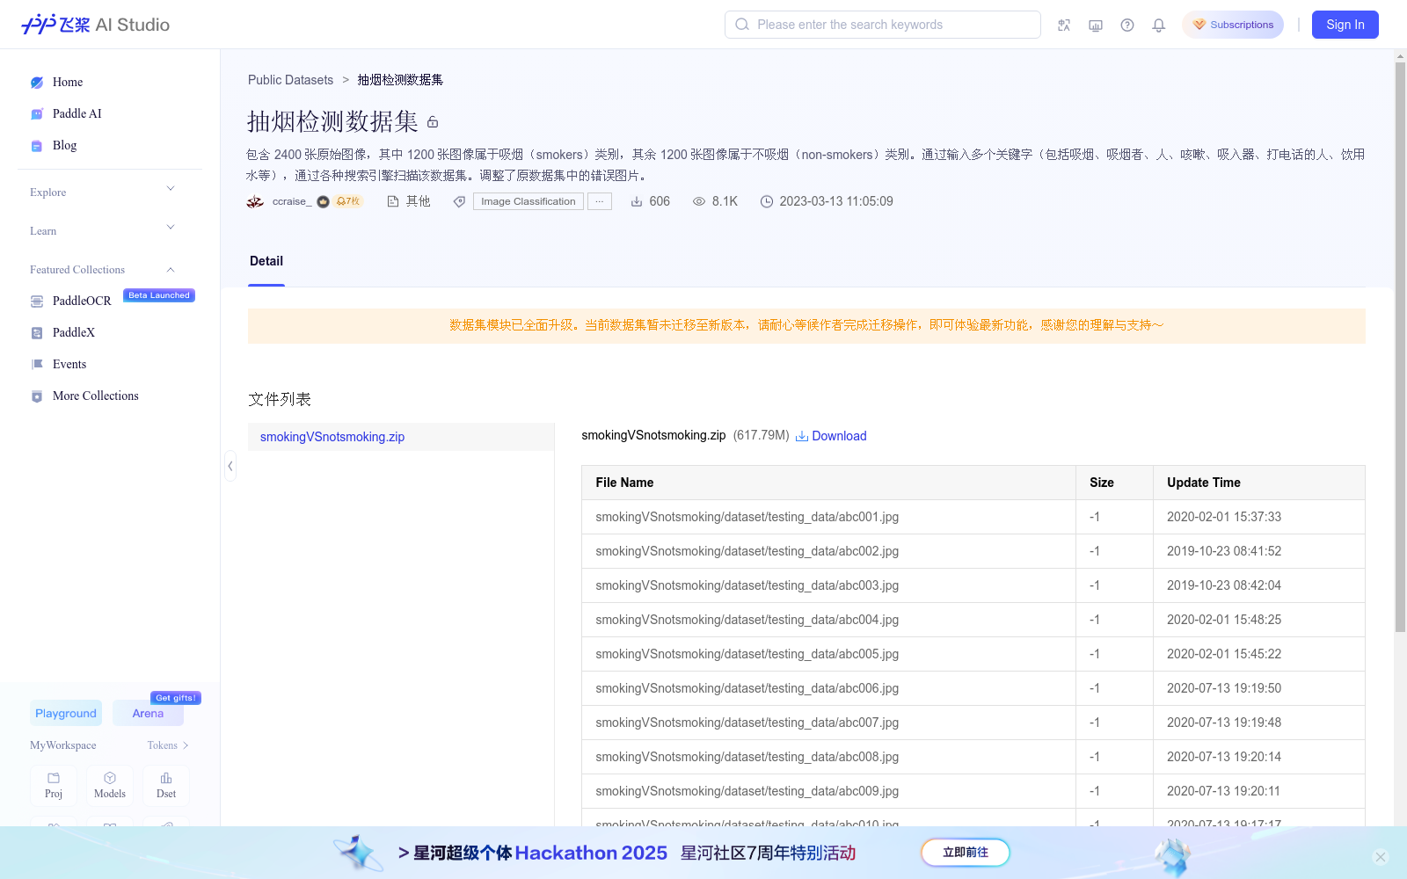The image size is (1407, 879).
Task: Go to Public Datasets breadcrumb
Action: tap(290, 80)
